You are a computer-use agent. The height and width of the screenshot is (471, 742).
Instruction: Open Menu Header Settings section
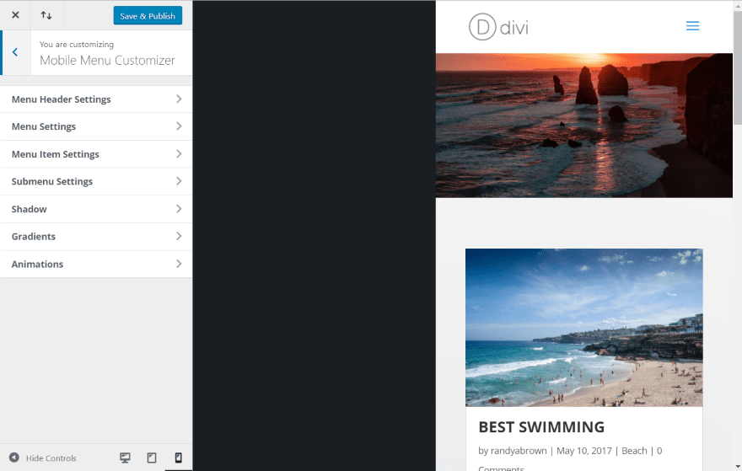click(96, 99)
